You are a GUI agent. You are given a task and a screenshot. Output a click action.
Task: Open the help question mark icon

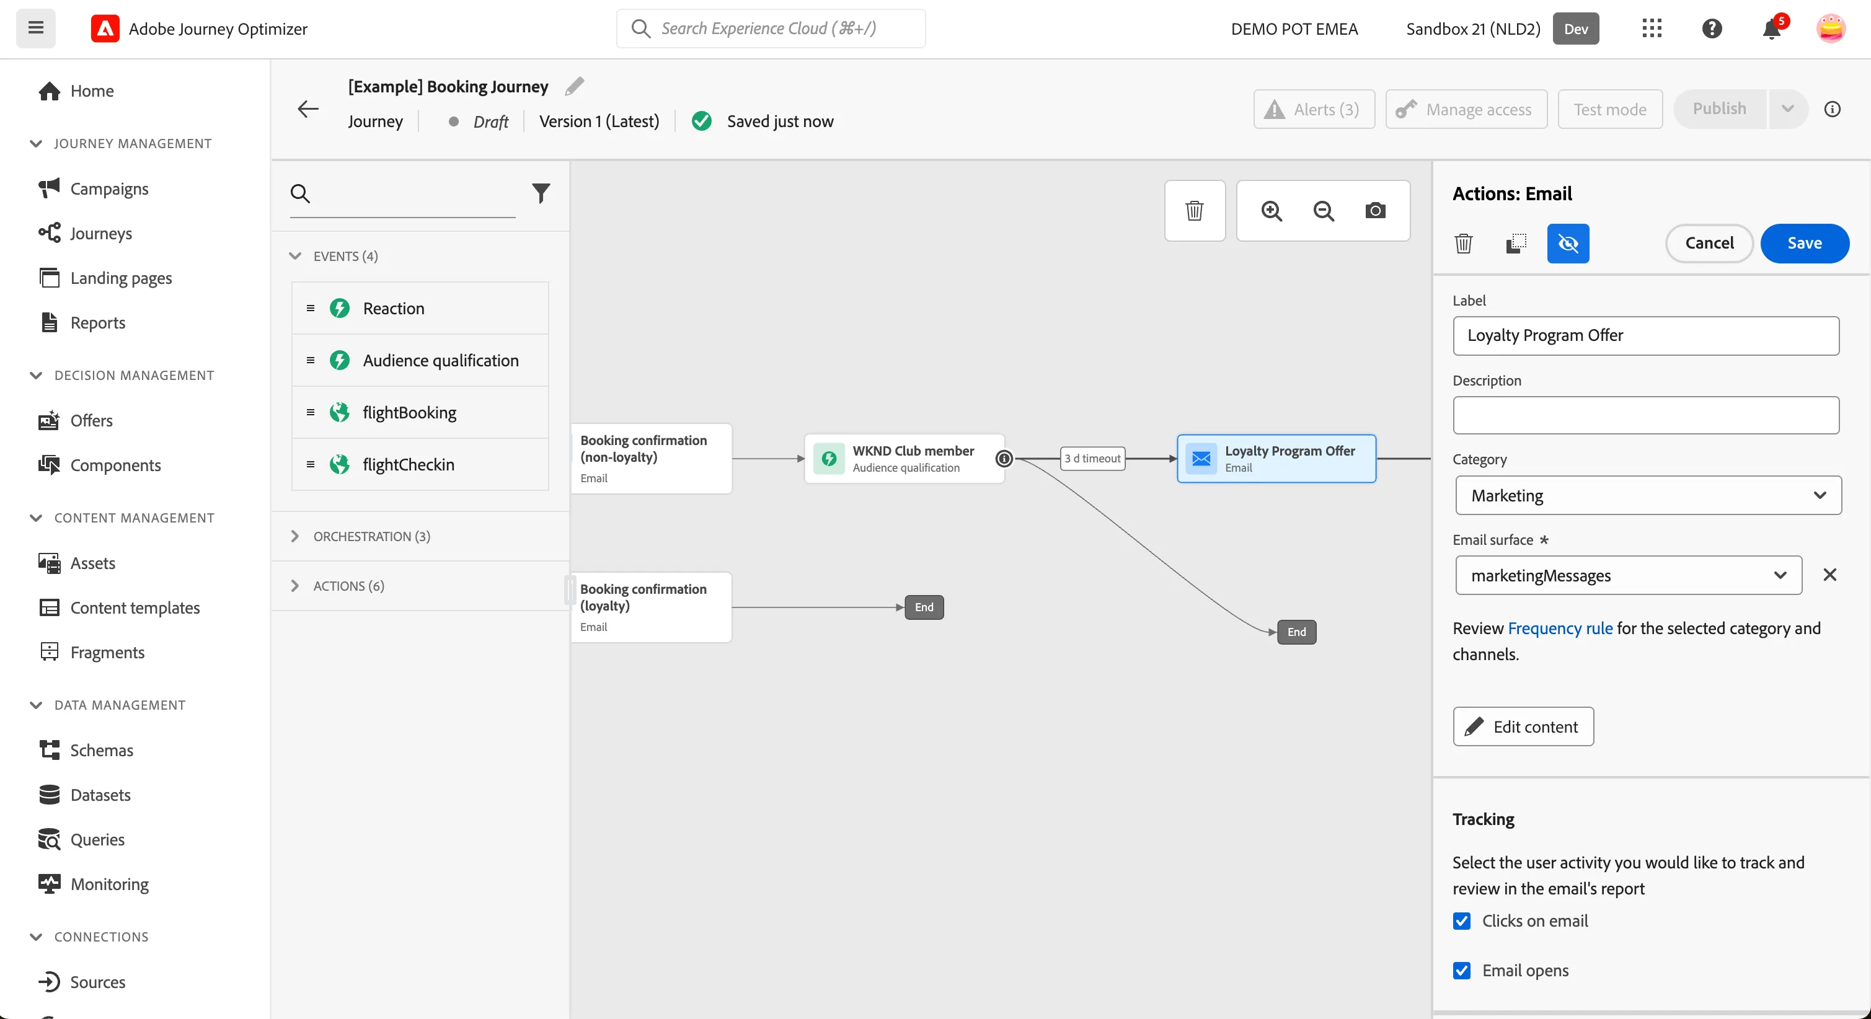click(1712, 29)
